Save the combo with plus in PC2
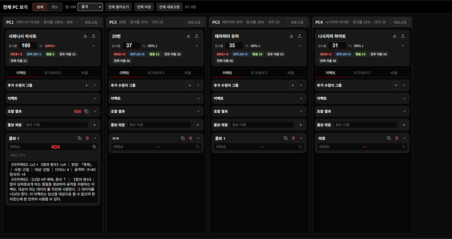 click(198, 125)
